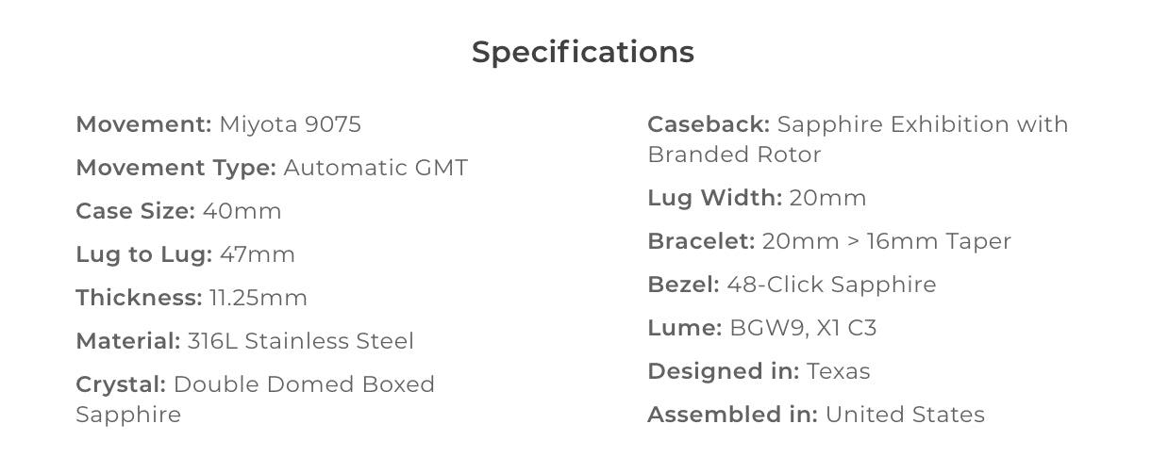Click the Crystal label
This screenshot has width=1168, height=473.
pyautogui.click(x=121, y=384)
